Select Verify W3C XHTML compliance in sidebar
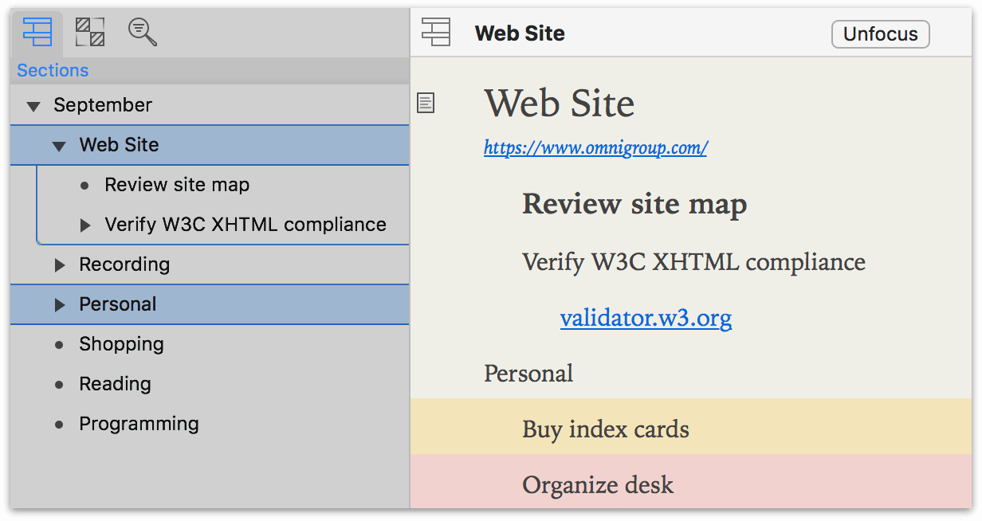 (245, 225)
